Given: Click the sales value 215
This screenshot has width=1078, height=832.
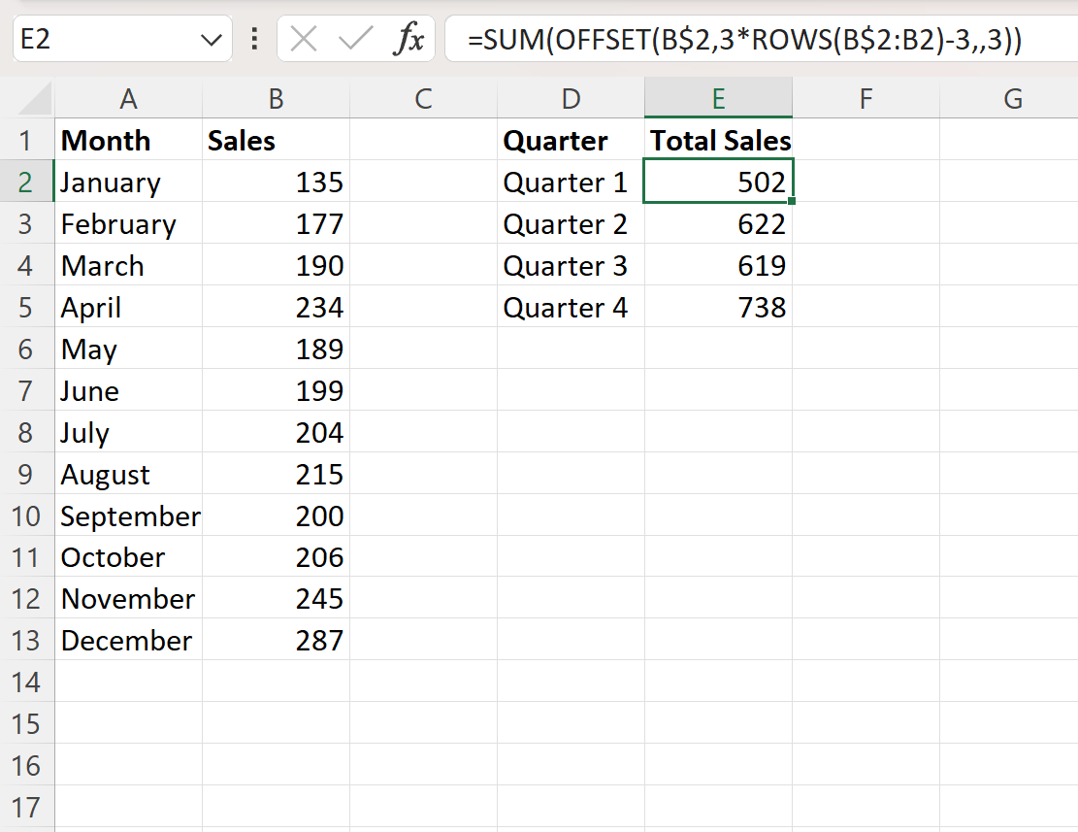Looking at the screenshot, I should [276, 475].
